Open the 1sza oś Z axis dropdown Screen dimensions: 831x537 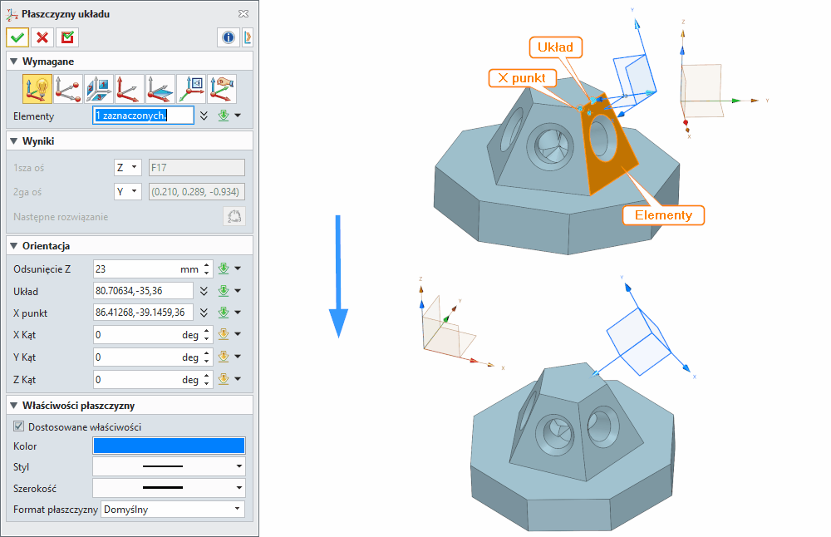[127, 167]
